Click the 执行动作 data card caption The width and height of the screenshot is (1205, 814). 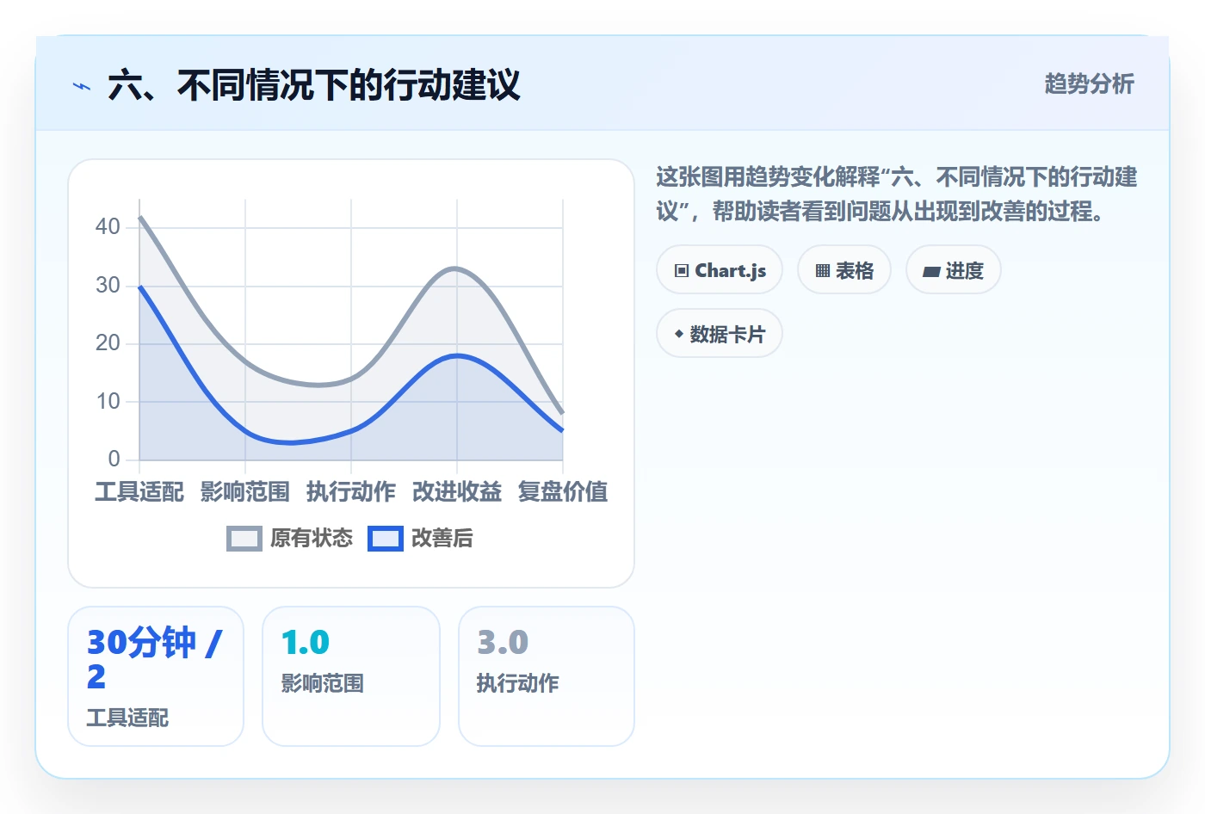click(518, 683)
